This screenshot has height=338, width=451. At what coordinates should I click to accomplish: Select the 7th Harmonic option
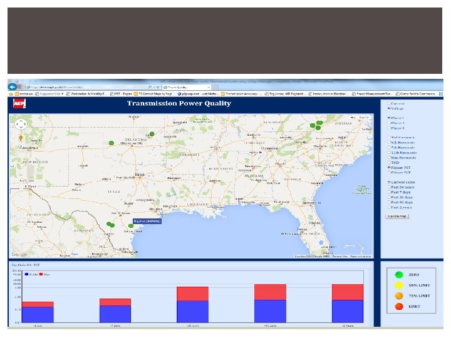[x=389, y=148]
